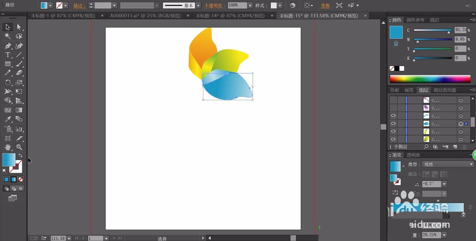The width and height of the screenshot is (476, 241).
Task: Click the recolor artwork wheel icon
Action: [292, 5]
